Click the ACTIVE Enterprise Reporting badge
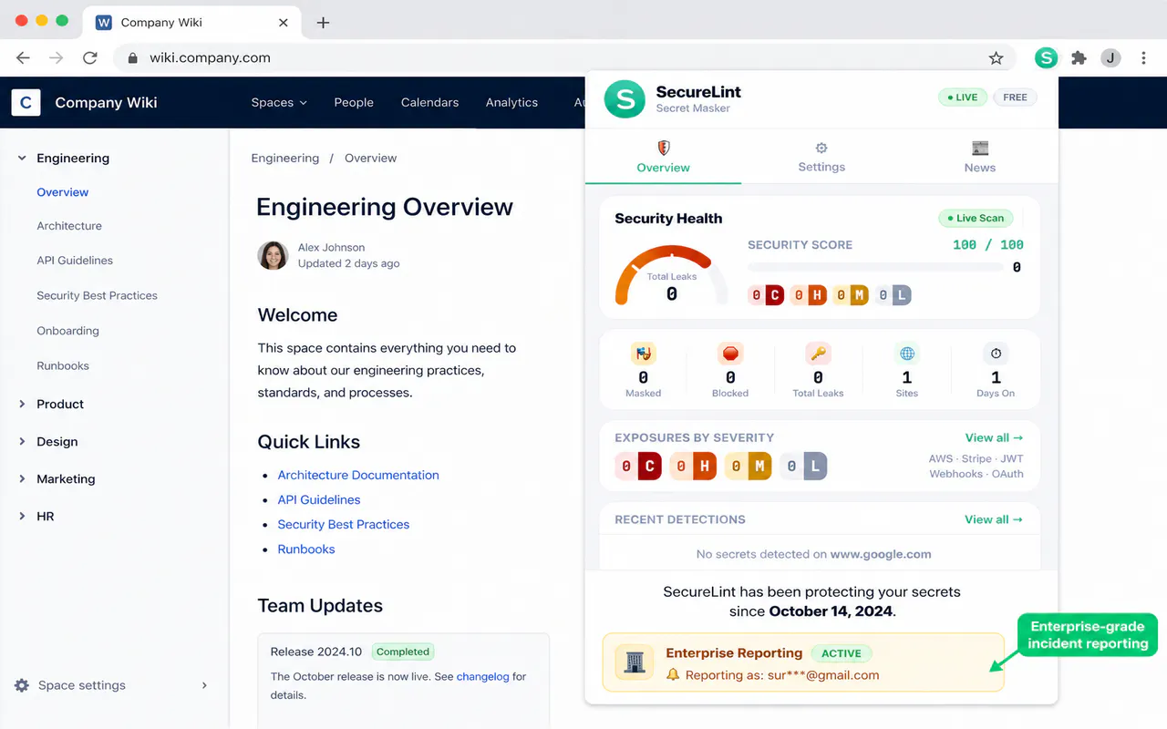The width and height of the screenshot is (1167, 729). (x=842, y=653)
